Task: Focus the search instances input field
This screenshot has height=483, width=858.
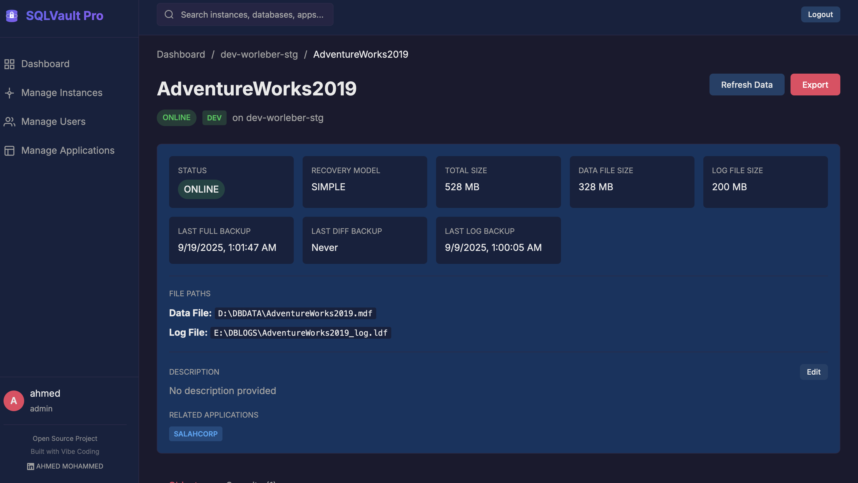Action: [x=252, y=15]
